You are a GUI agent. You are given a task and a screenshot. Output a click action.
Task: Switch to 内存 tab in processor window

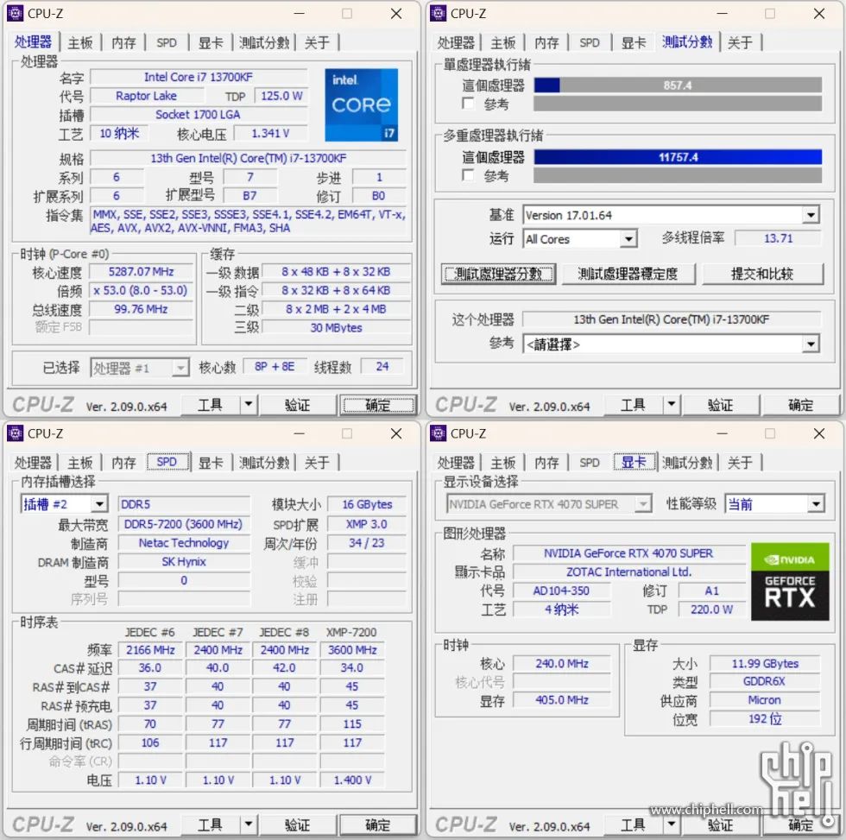click(124, 42)
